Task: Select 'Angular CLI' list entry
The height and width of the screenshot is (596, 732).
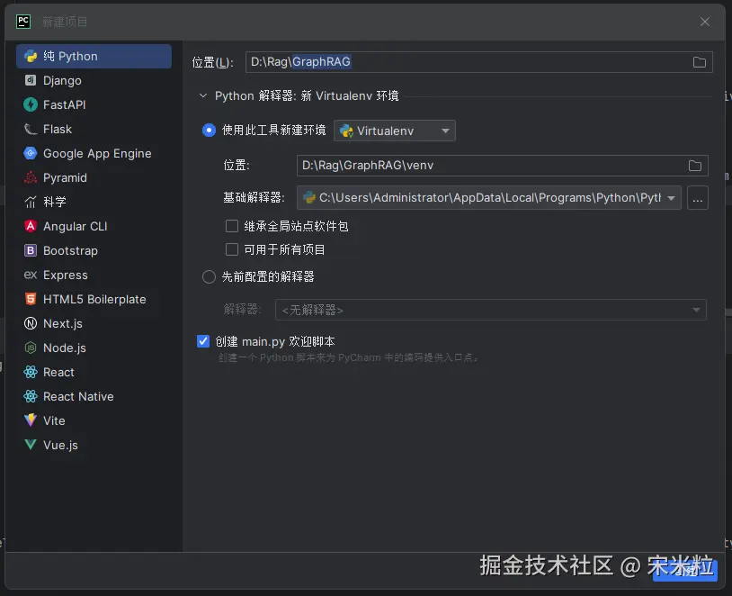Action: (x=76, y=226)
